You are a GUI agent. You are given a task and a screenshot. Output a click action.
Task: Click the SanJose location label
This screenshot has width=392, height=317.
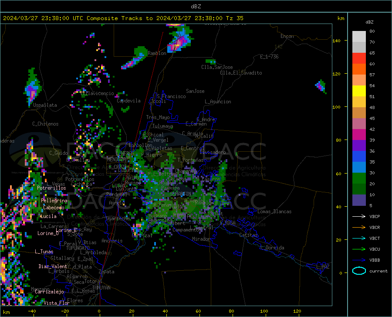coord(195,91)
